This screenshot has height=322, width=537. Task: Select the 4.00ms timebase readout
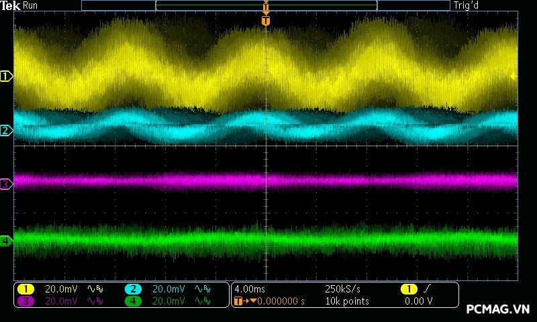(251, 289)
